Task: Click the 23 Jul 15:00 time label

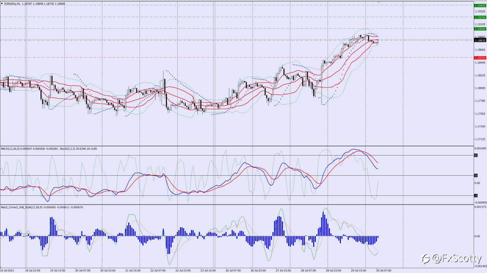Action: [208, 271]
